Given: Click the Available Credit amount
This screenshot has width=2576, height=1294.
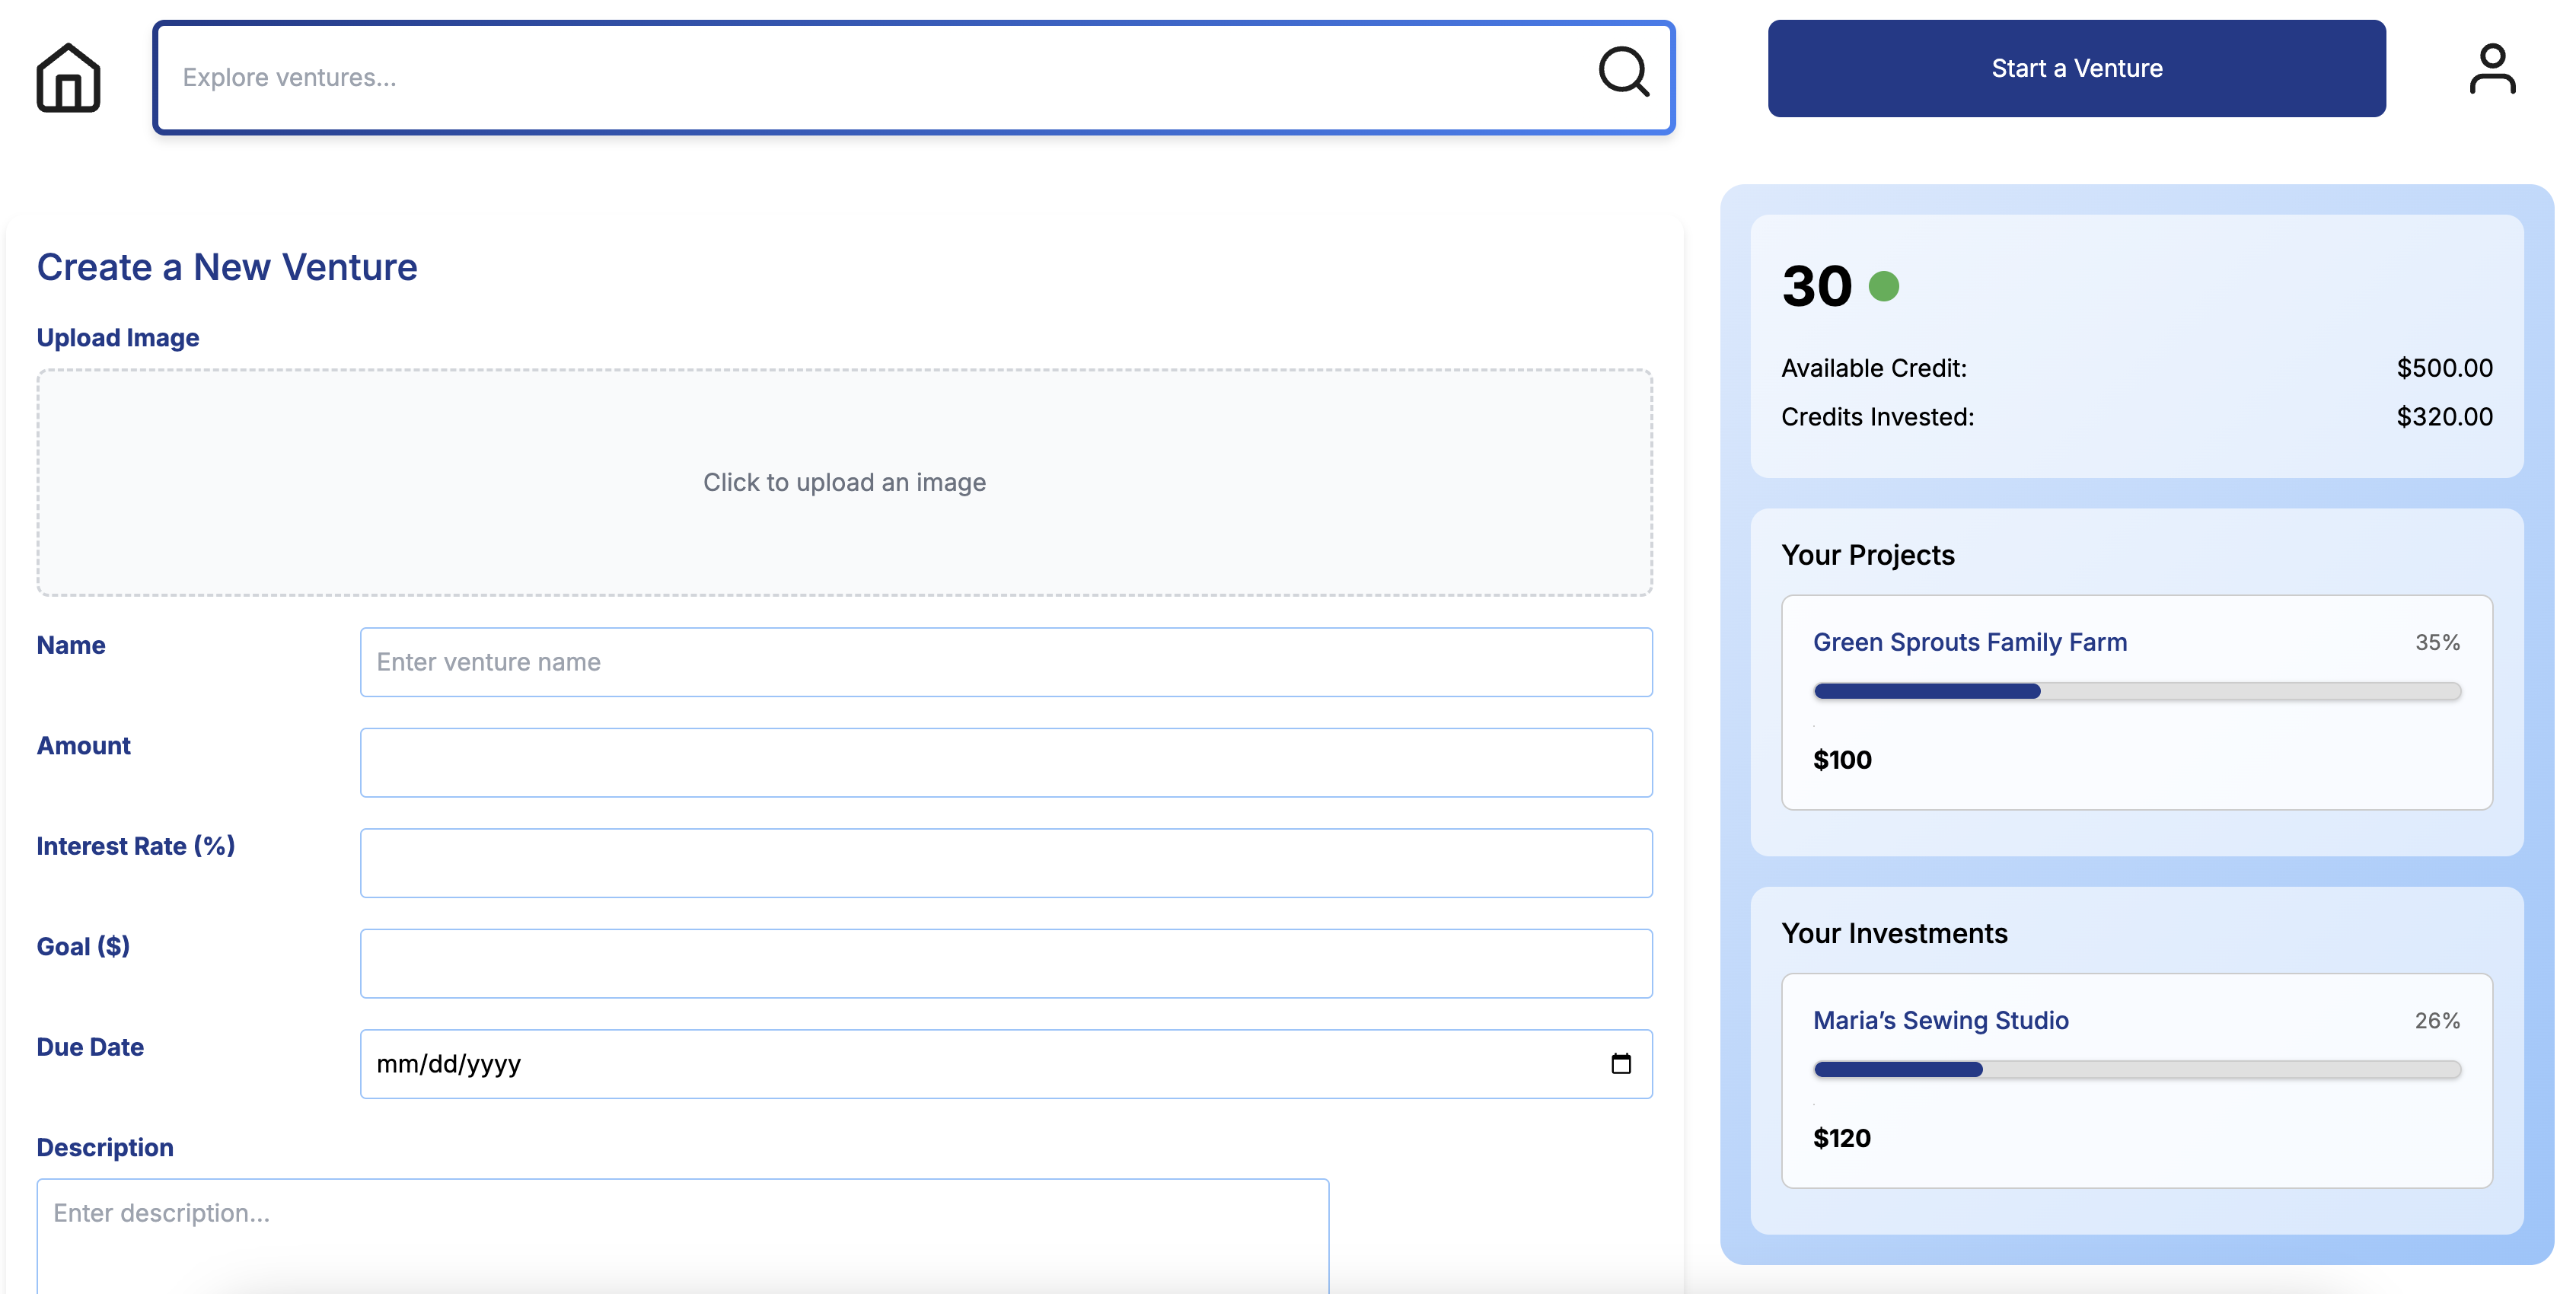Looking at the screenshot, I should [2443, 368].
